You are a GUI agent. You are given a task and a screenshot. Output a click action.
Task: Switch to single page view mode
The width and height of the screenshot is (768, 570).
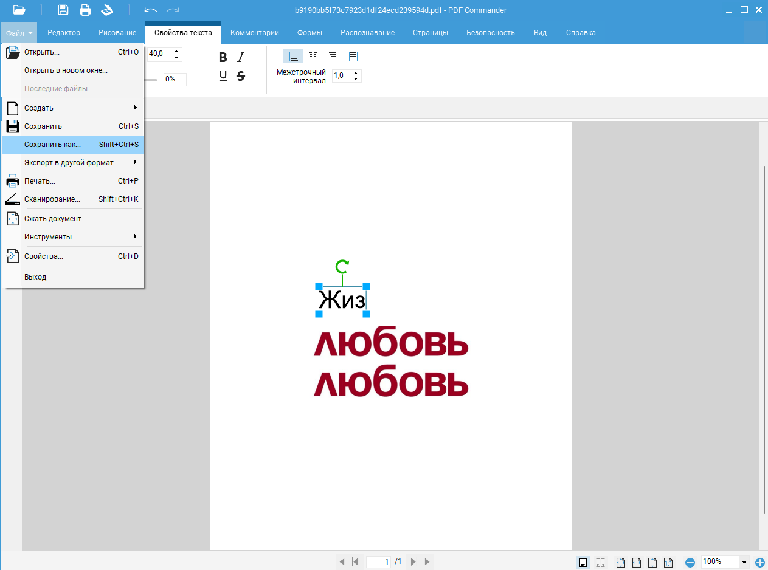(583, 562)
